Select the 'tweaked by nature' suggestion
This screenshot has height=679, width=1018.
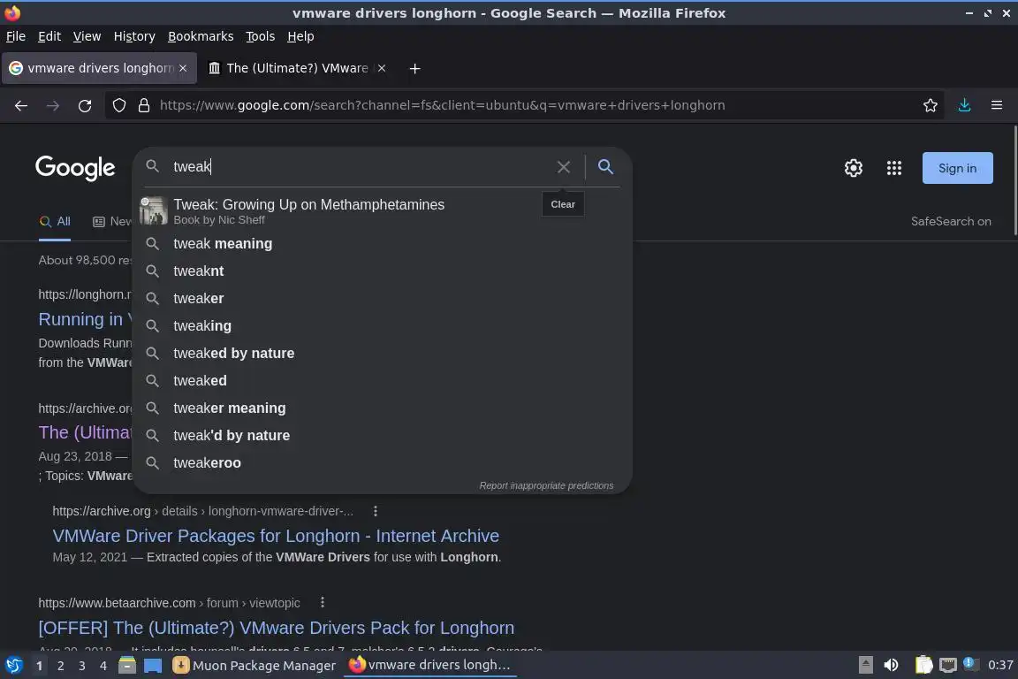coord(382,353)
